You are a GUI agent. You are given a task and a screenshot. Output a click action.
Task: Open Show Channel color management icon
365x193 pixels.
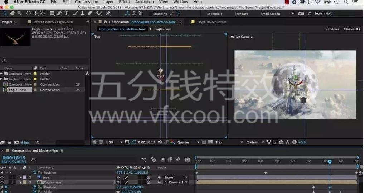tap(172, 142)
